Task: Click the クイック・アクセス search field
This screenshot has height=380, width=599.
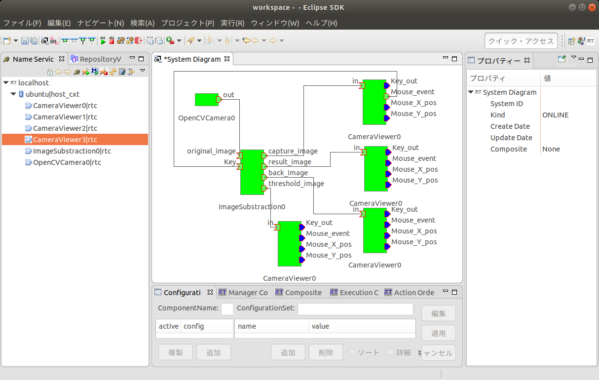Action: click(x=521, y=41)
